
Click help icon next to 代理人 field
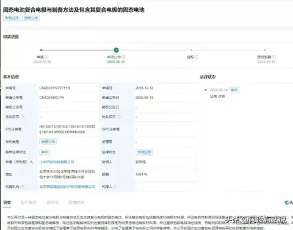[x=115, y=187]
